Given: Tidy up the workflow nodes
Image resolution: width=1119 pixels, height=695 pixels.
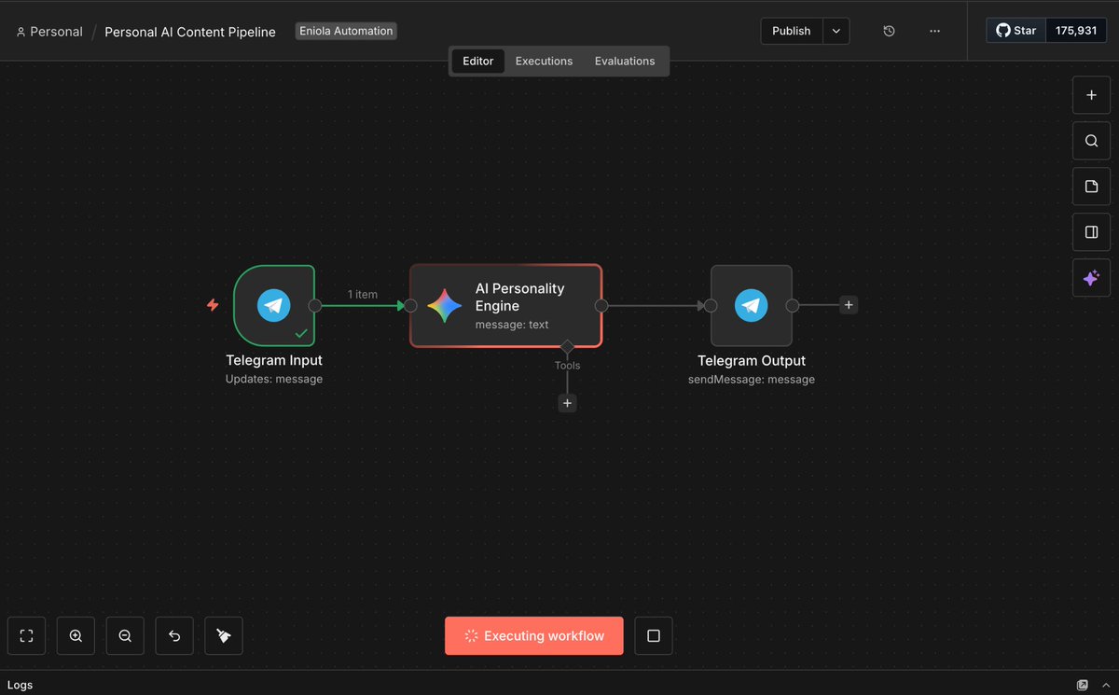Looking at the screenshot, I should point(224,636).
